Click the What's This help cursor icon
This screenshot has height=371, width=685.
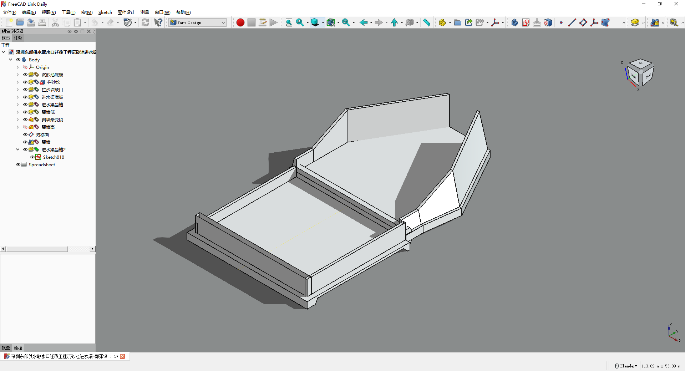(158, 22)
